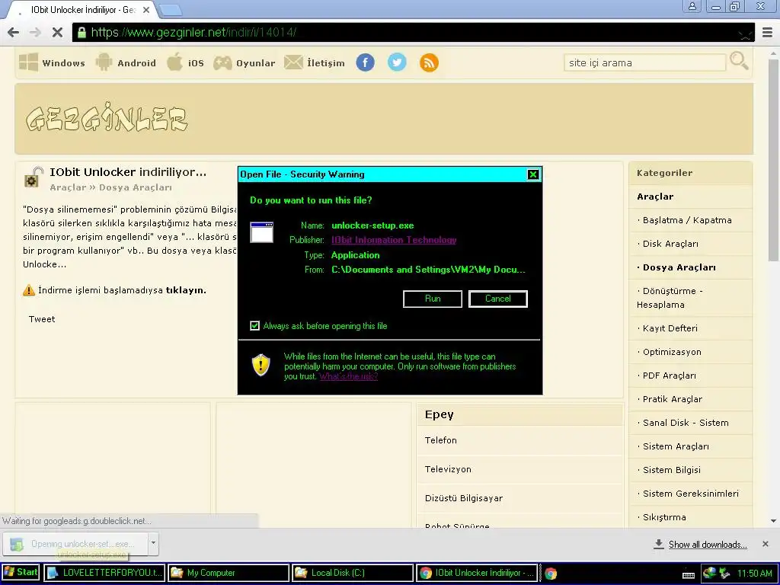Open Sistem Gereksinimleri category
Image resolution: width=780 pixels, height=585 pixels.
[x=690, y=494]
